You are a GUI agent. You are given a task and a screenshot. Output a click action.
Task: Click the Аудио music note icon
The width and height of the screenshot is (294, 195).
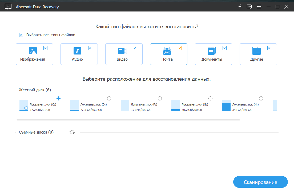click(77, 50)
